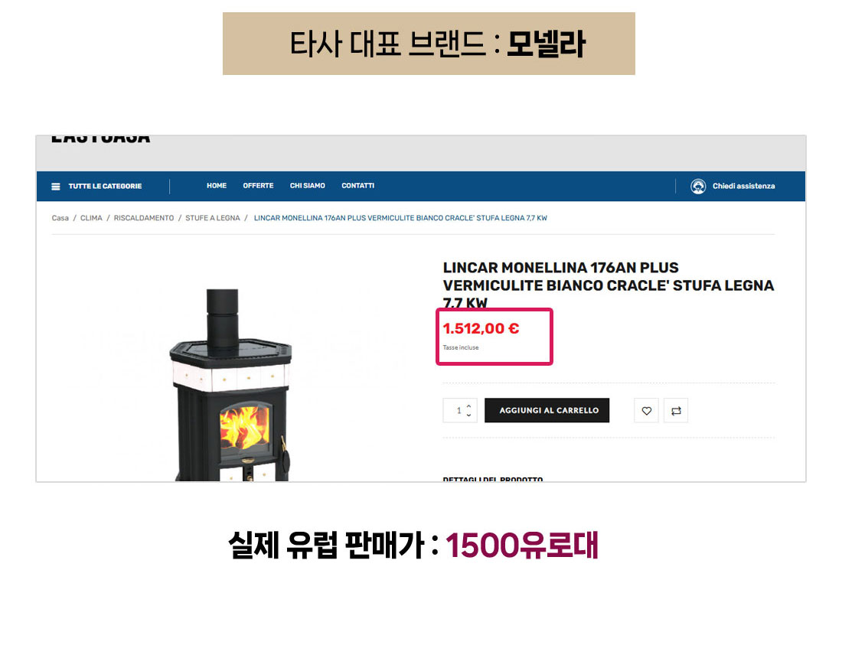This screenshot has height=658, width=842.
Task: Click the Chiedi assistenza support icon
Action: [x=698, y=186]
